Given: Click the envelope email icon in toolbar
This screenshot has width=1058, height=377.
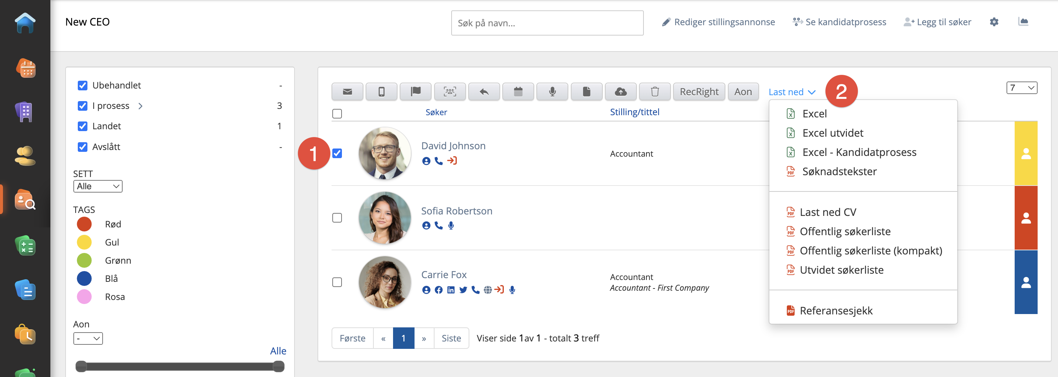Looking at the screenshot, I should [347, 91].
